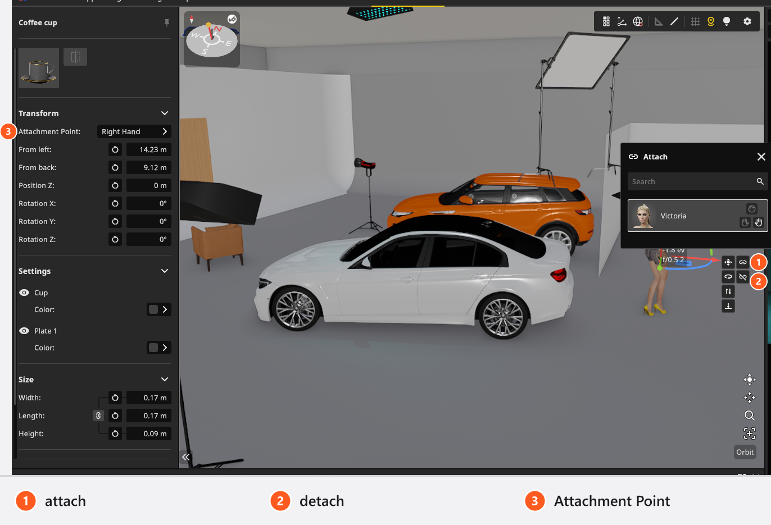Reset the From left value
The image size is (771, 525).
click(x=115, y=149)
